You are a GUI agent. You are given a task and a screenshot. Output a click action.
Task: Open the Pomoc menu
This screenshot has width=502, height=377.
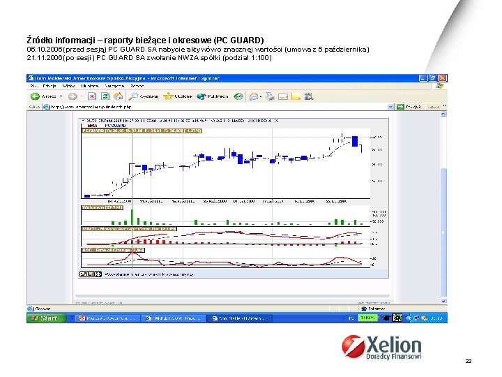[137, 86]
